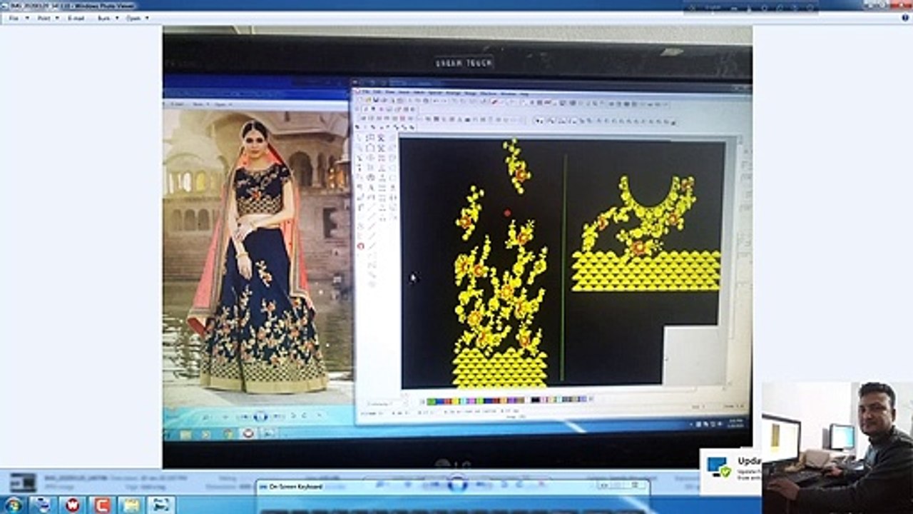Open the File Explorer folder on taskbar
The width and height of the screenshot is (913, 514).
pyautogui.click(x=131, y=505)
